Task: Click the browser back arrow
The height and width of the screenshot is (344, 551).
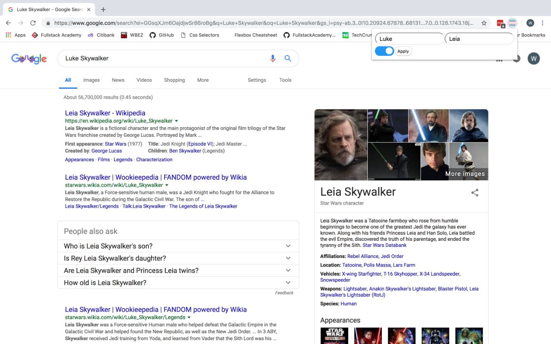Action: [x=9, y=23]
